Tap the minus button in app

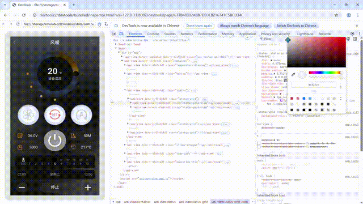pos(22,188)
